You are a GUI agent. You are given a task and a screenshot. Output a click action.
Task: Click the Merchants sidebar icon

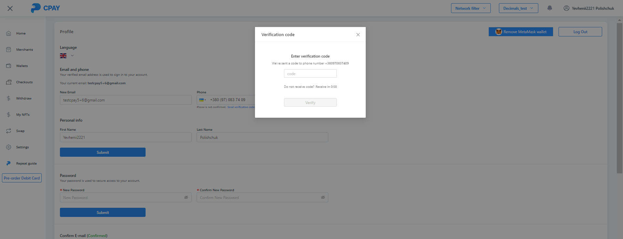coord(9,49)
